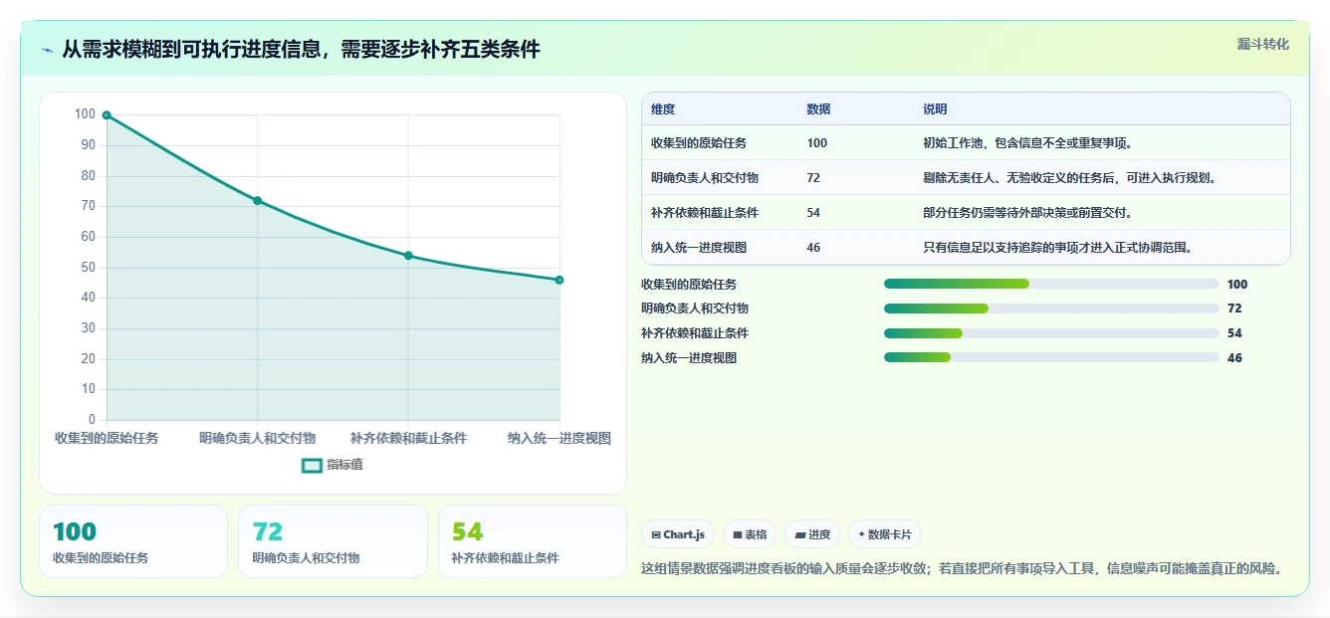Screen dimensions: 1330x618
Task: Click the 数据卡片 chip
Action: [885, 534]
